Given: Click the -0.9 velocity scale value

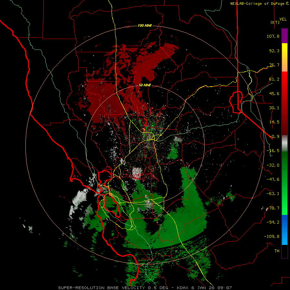Looking at the screenshot, I should click(274, 137).
